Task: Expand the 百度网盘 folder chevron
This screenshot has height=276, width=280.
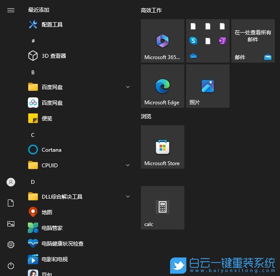Action: pyautogui.click(x=128, y=87)
